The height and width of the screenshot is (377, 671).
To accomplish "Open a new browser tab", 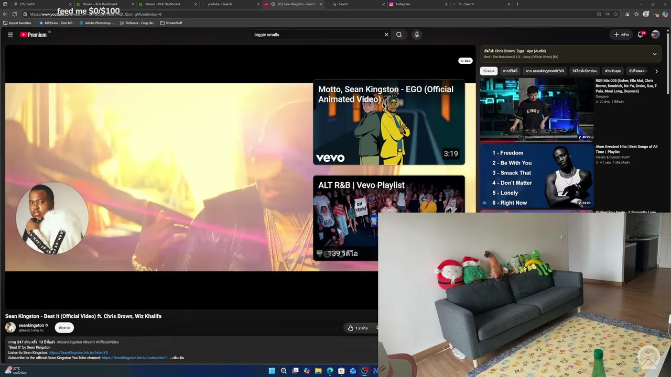I will (x=517, y=4).
